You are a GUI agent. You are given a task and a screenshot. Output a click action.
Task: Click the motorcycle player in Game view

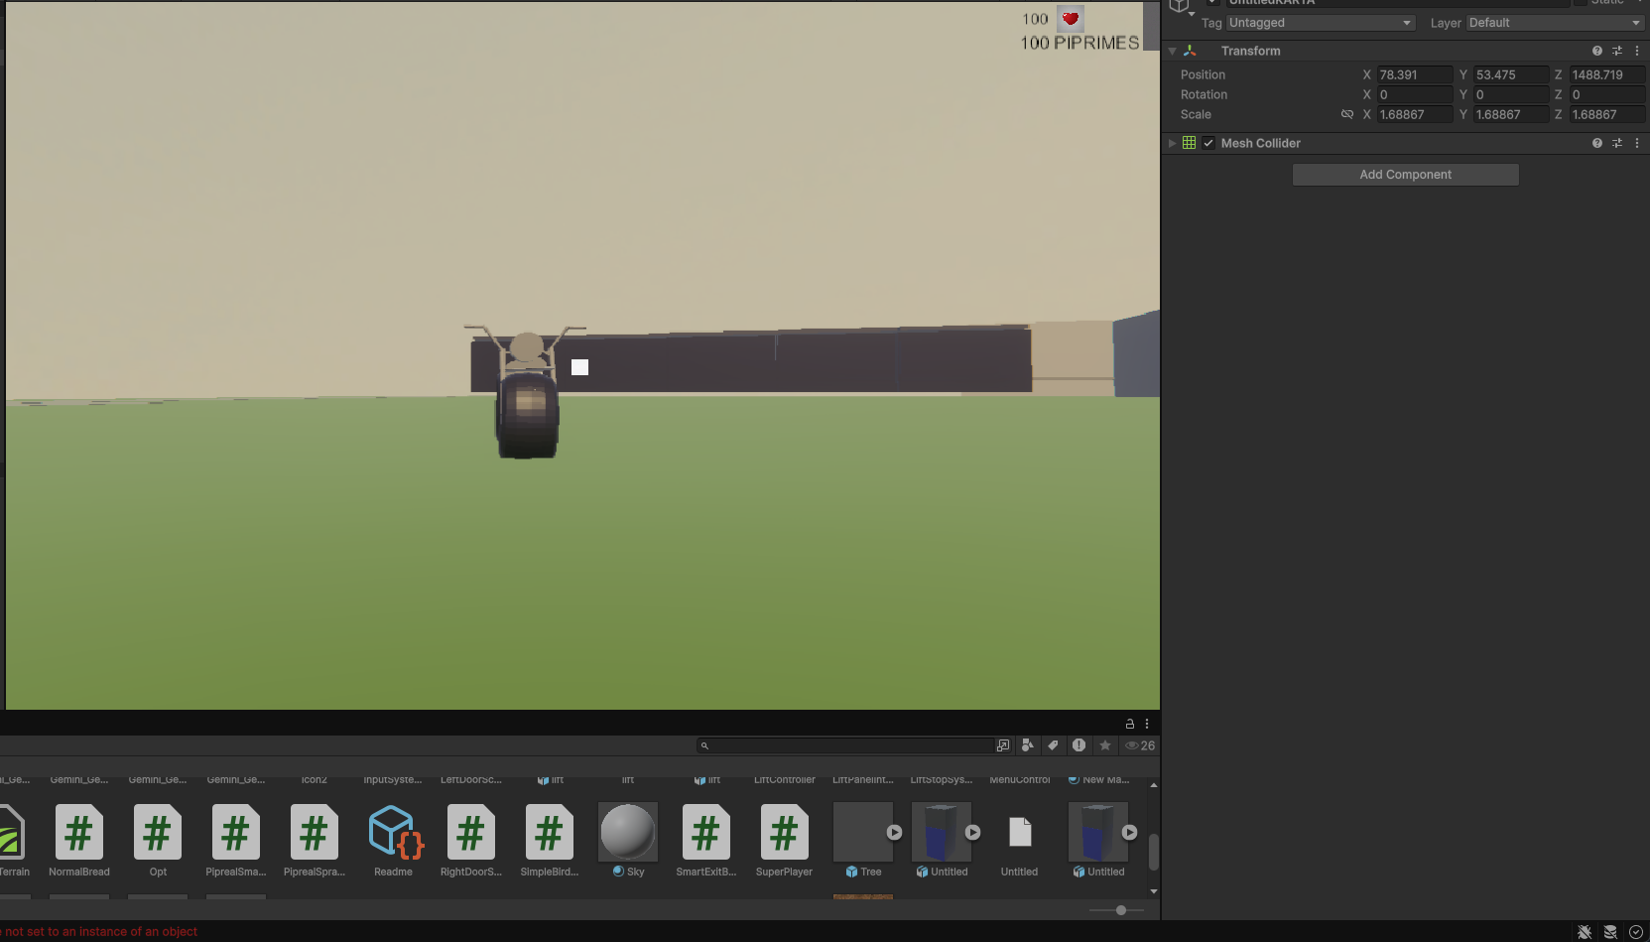(x=526, y=391)
